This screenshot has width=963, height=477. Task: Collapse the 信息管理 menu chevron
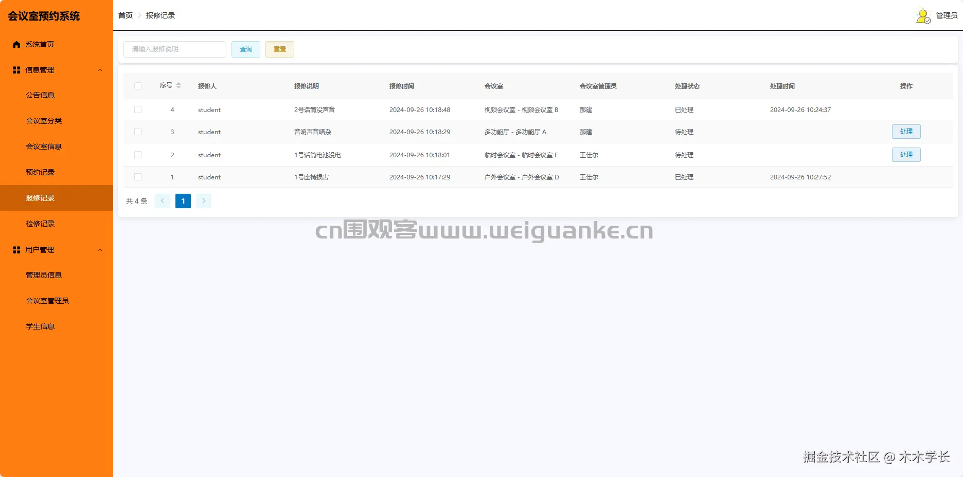pos(100,70)
